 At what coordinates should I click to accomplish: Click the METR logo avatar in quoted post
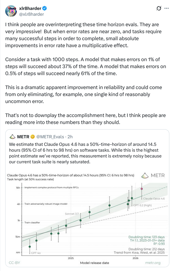12,136
